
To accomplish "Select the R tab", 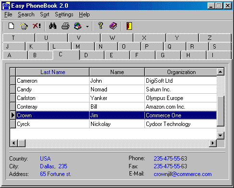I will (x=198, y=47).
